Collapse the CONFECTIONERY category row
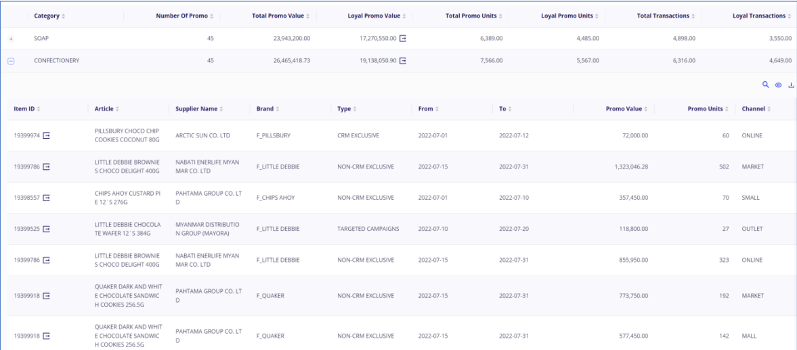Screen dimensions: 797x350 (11, 61)
